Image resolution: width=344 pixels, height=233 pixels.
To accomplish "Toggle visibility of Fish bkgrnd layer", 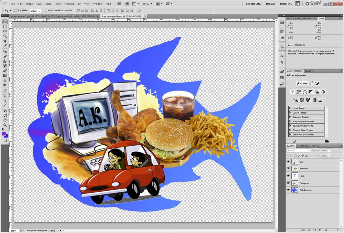I will pos(288,190).
